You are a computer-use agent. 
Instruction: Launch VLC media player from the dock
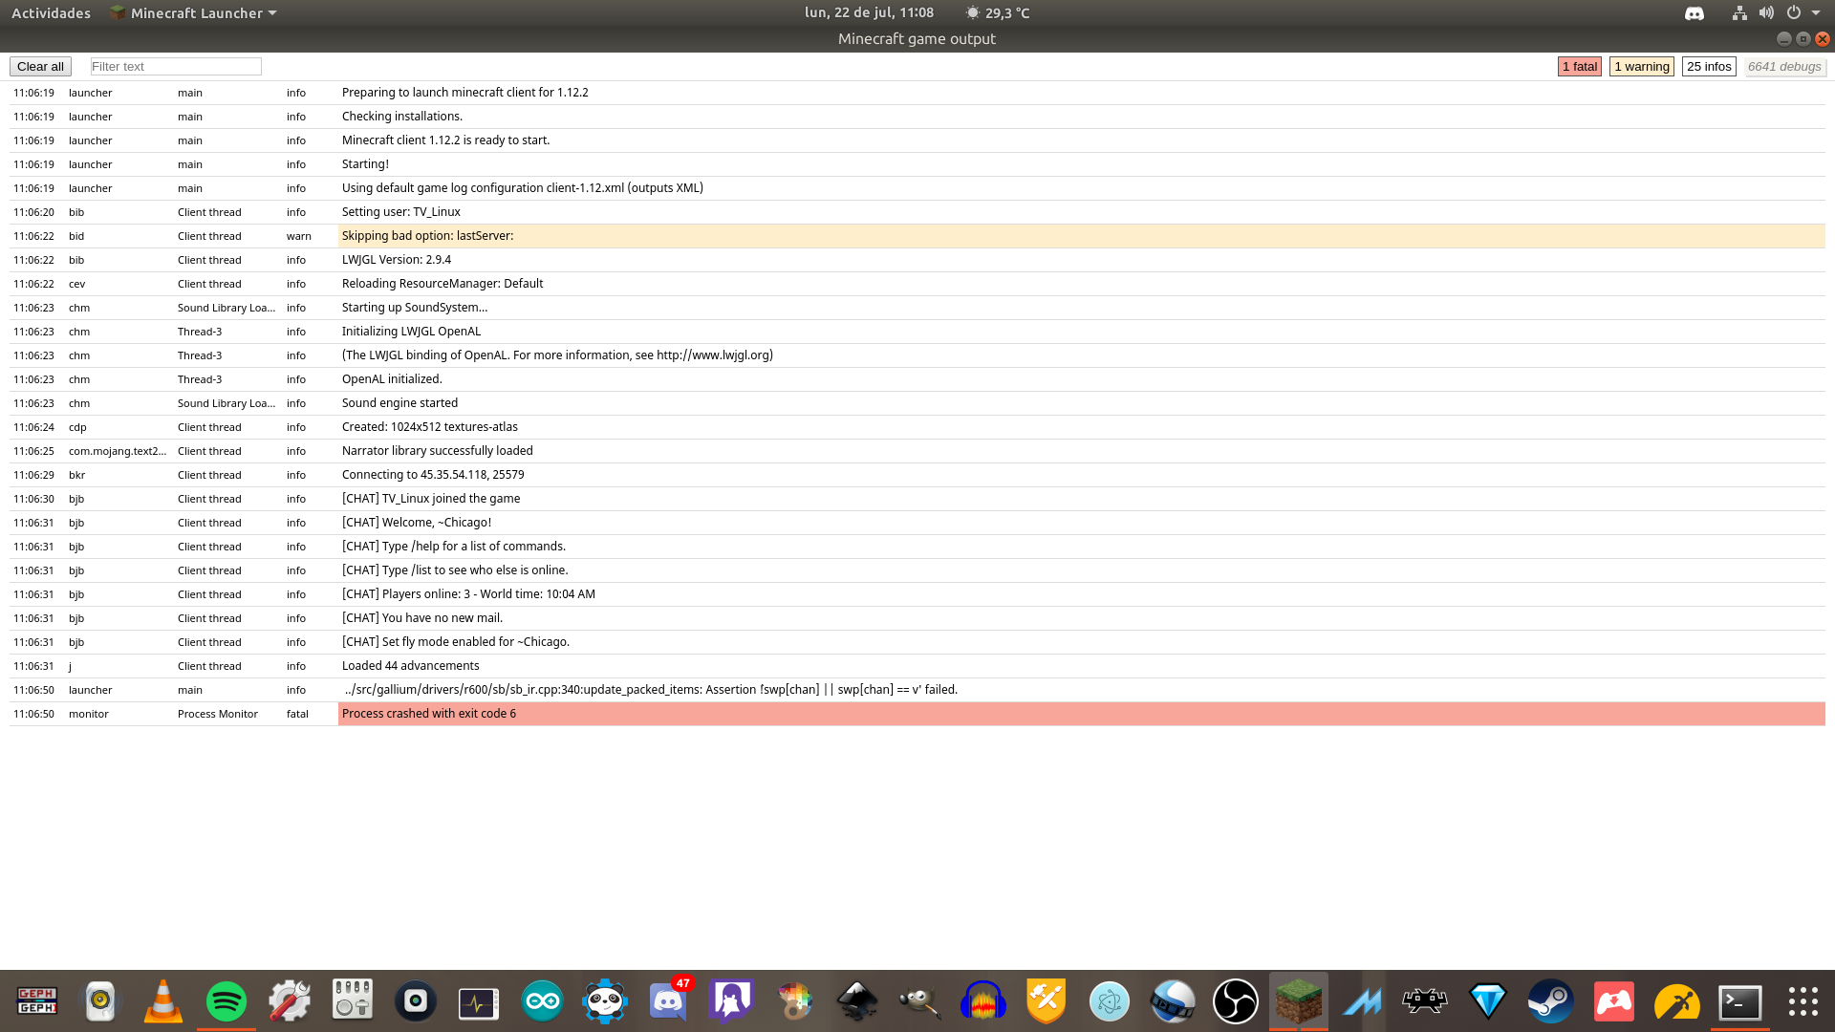pyautogui.click(x=162, y=1001)
